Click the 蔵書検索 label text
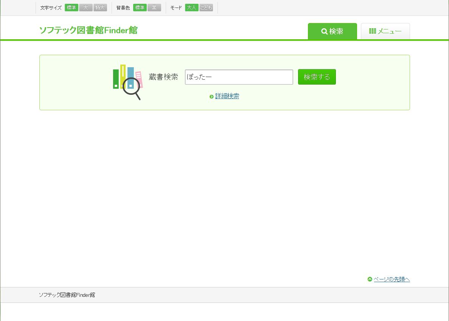Viewport: 449px width, 321px height. coord(163,77)
